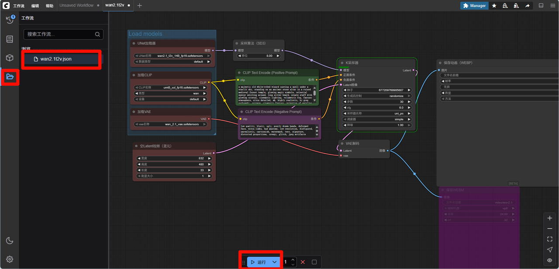Click the blue 运行 run button
The width and height of the screenshot is (559, 269).
click(x=259, y=262)
